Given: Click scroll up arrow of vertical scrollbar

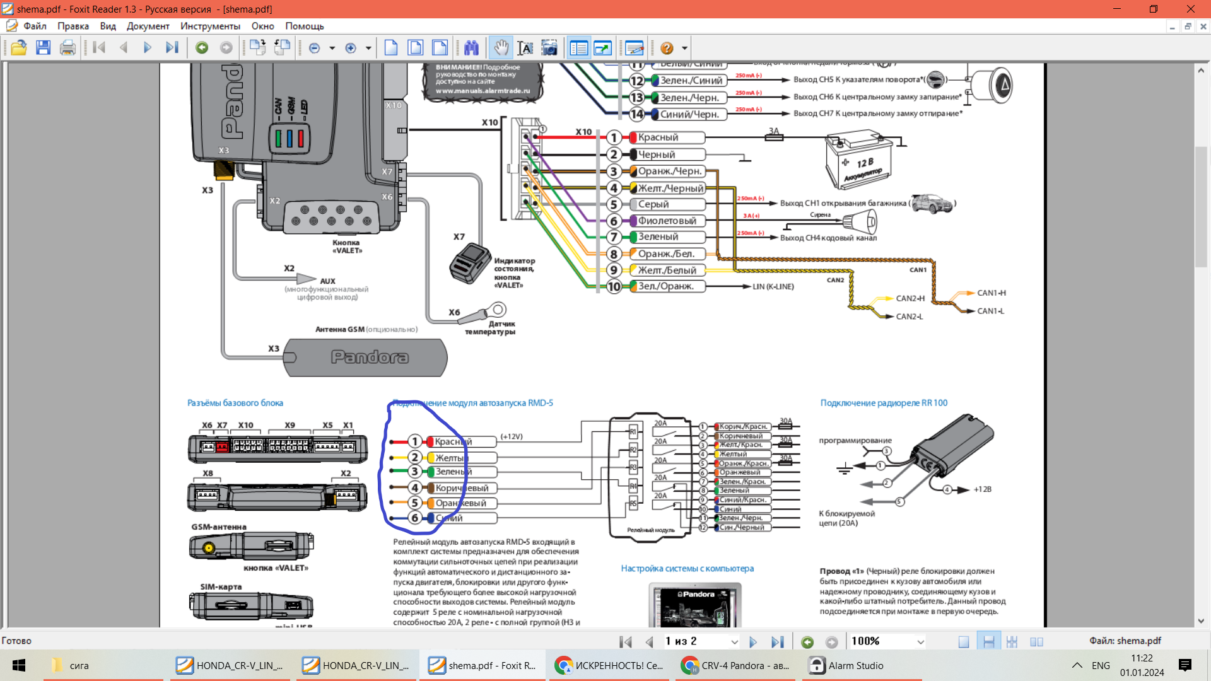Looking at the screenshot, I should click(x=1201, y=71).
